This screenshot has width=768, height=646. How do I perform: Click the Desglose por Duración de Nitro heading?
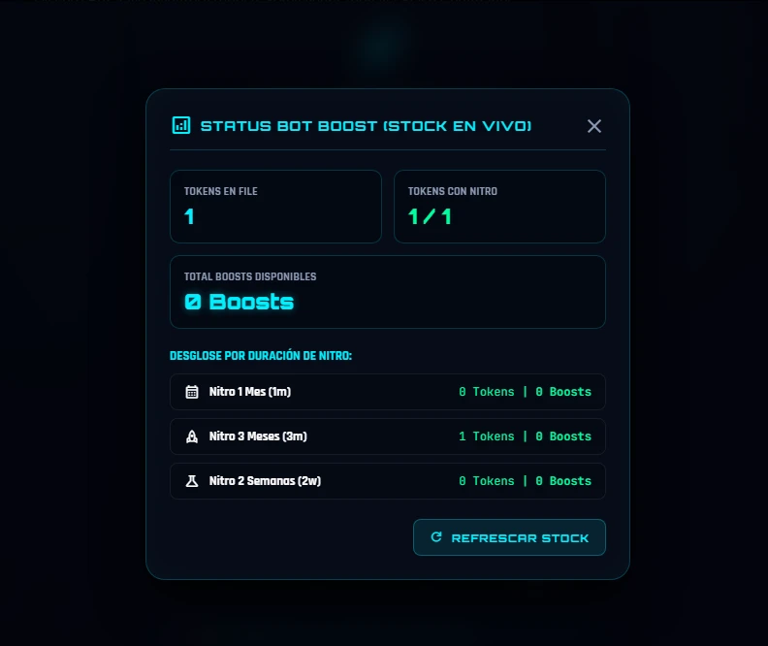tap(261, 356)
